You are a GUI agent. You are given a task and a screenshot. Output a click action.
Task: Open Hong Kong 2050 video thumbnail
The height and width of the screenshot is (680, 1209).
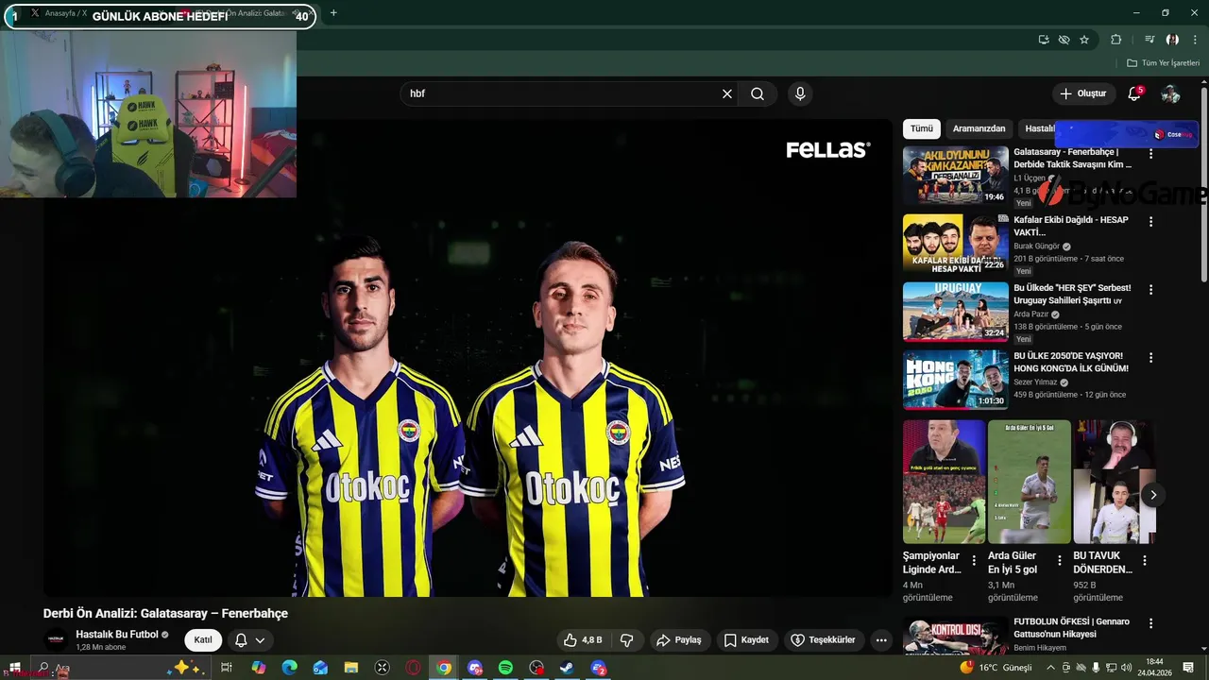pyautogui.click(x=955, y=379)
